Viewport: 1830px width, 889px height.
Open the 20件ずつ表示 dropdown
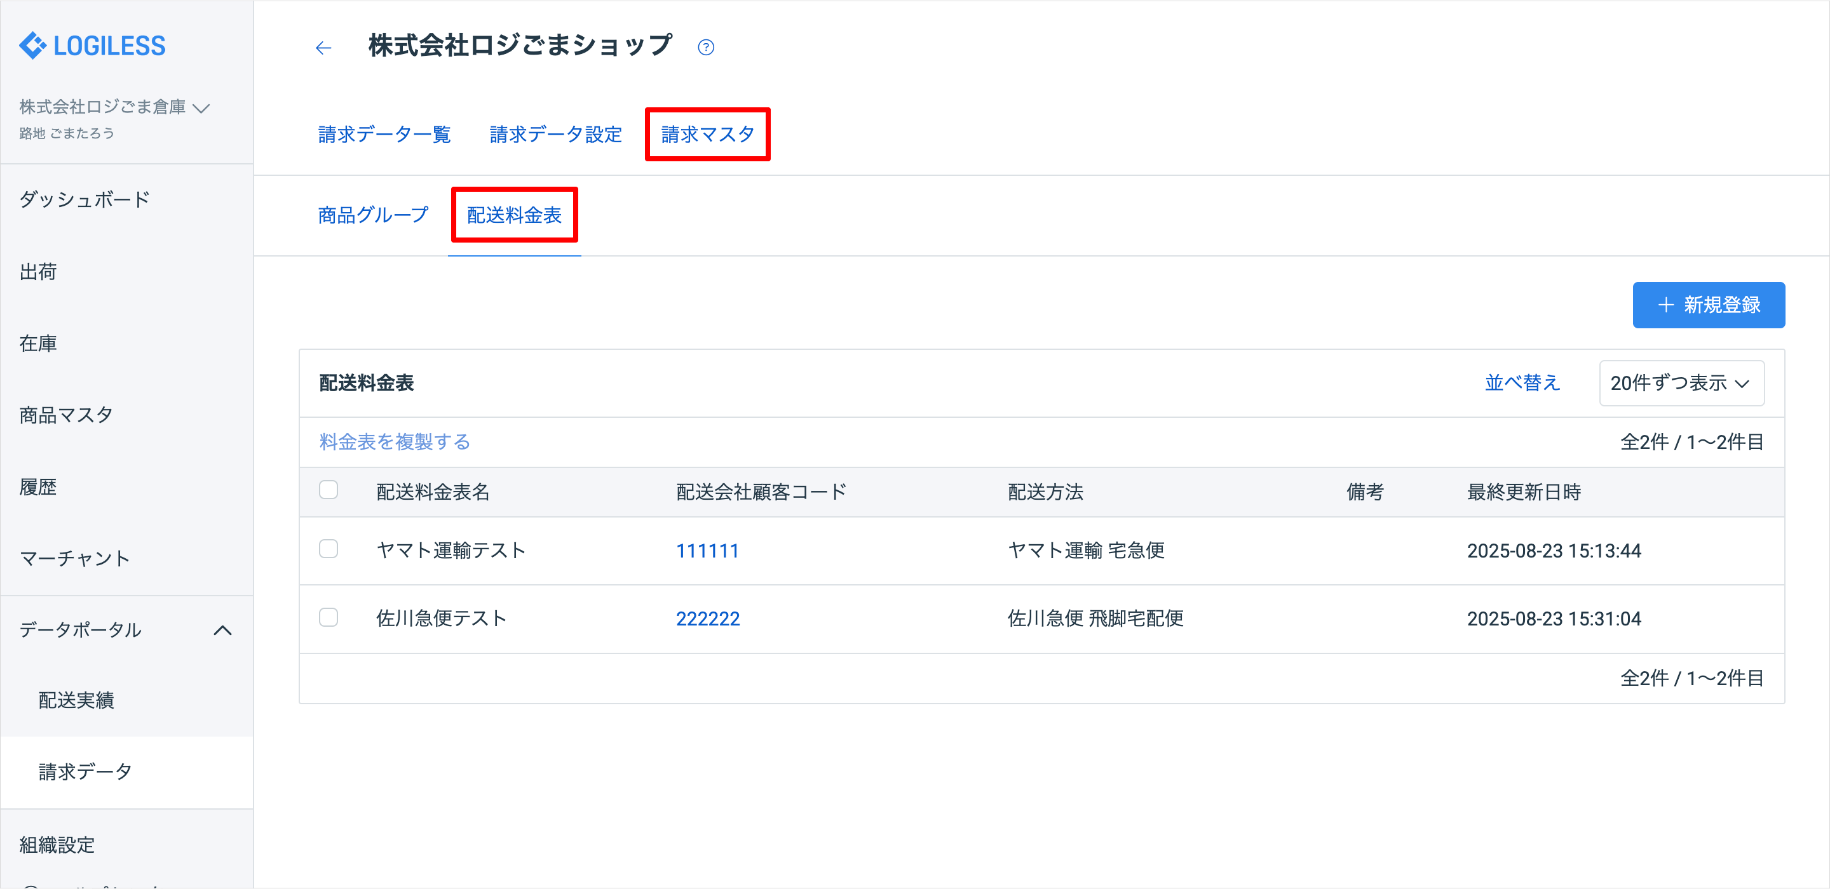coord(1681,384)
